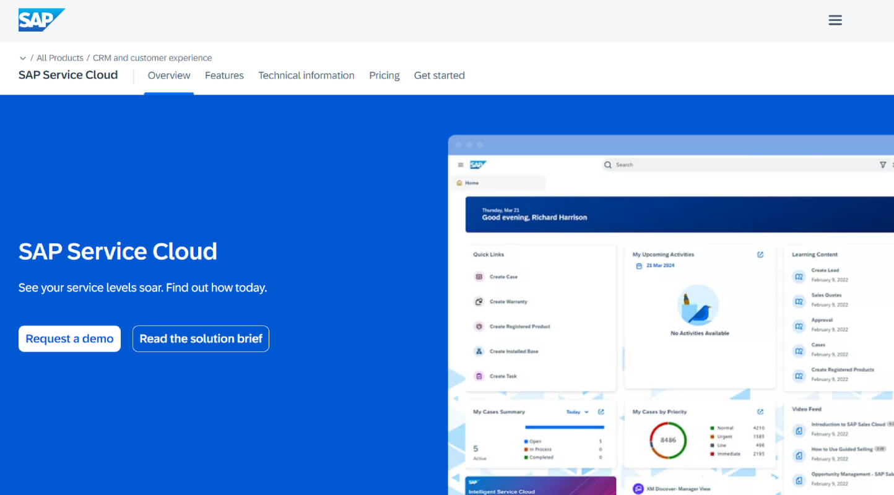Viewport: 894px width, 495px height.
Task: Click the Home house icon in dashboard preview
Action: (459, 183)
